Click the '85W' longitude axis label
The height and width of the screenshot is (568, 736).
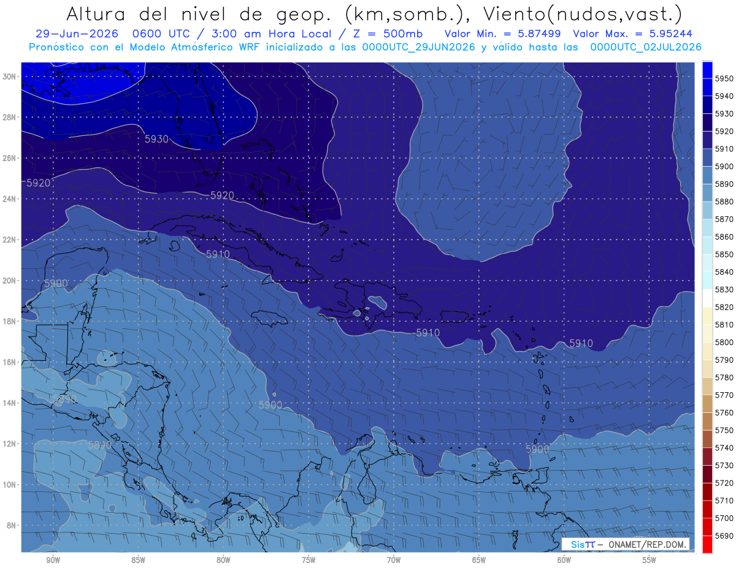click(138, 560)
